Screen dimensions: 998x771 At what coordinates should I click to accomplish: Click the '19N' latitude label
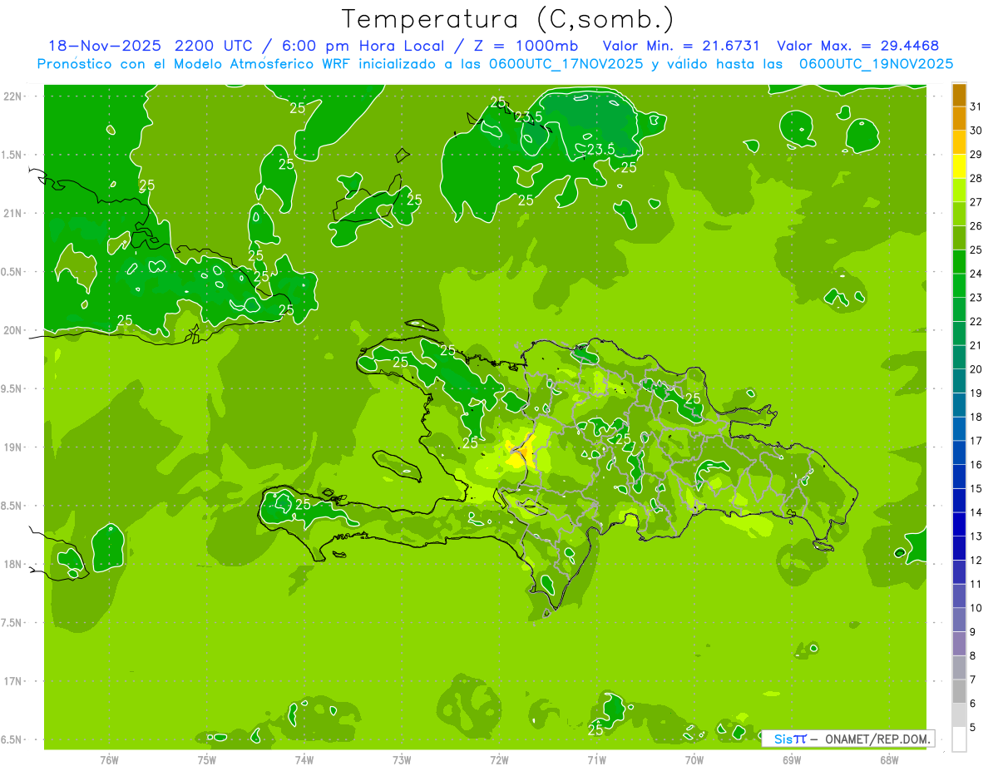15,447
